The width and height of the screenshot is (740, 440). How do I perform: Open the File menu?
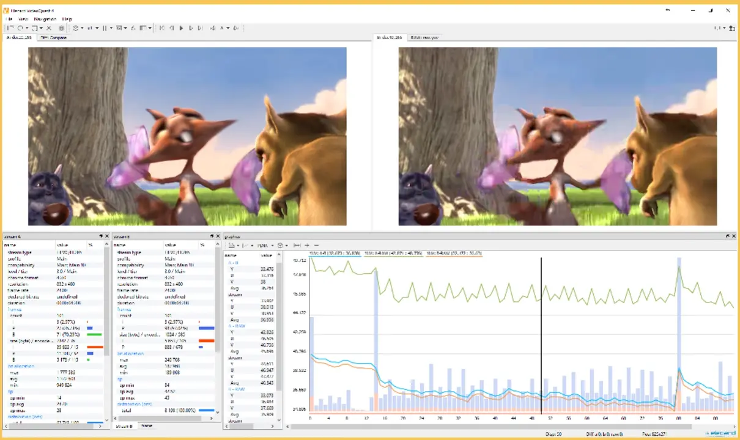click(x=10, y=20)
